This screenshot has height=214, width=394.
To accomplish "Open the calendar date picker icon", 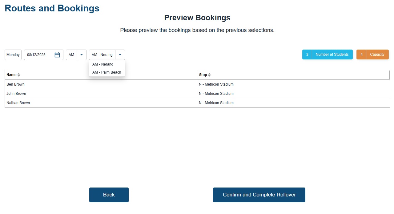I will (57, 55).
